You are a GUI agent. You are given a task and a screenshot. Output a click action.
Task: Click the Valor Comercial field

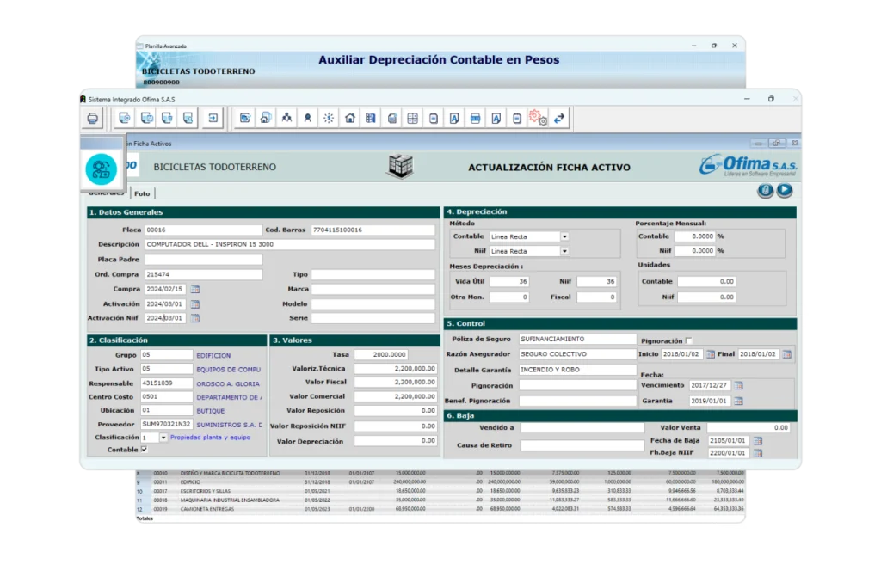[x=396, y=396]
